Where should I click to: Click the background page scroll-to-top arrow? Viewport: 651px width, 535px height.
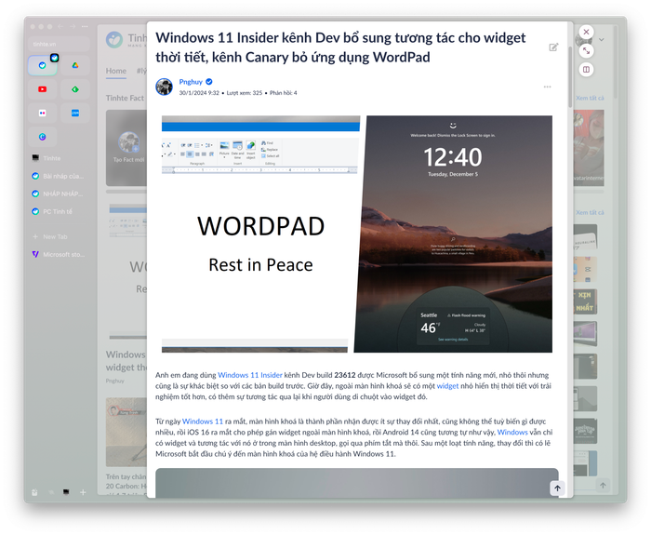click(603, 485)
